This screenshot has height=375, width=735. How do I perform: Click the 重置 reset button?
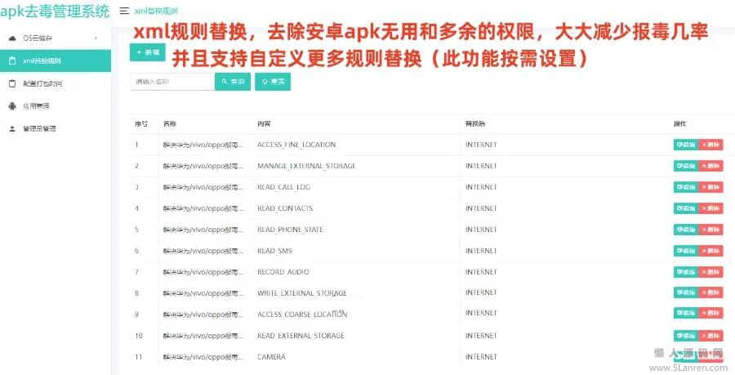pyautogui.click(x=273, y=82)
